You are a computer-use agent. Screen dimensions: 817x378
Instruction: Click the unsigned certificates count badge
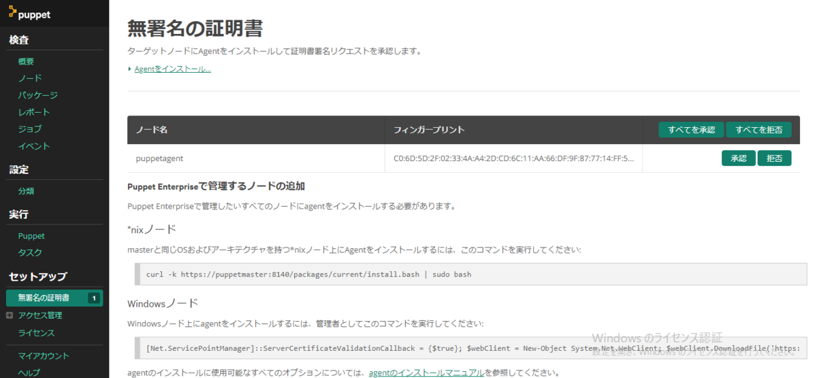pyautogui.click(x=94, y=298)
